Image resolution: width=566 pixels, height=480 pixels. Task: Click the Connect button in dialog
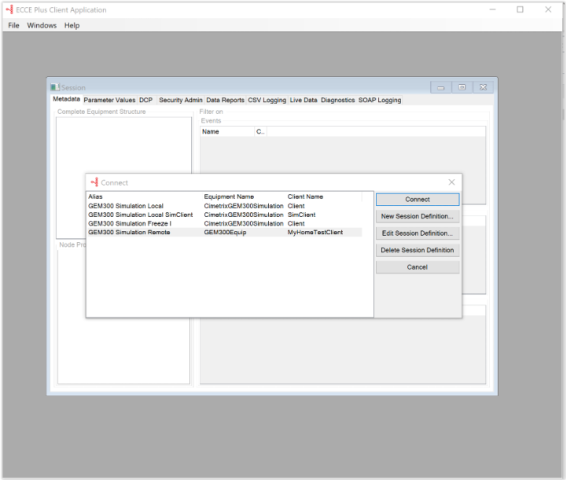pyautogui.click(x=417, y=199)
